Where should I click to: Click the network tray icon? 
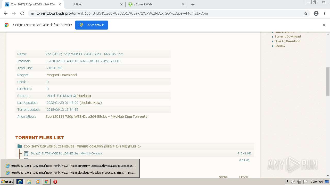(299, 182)
